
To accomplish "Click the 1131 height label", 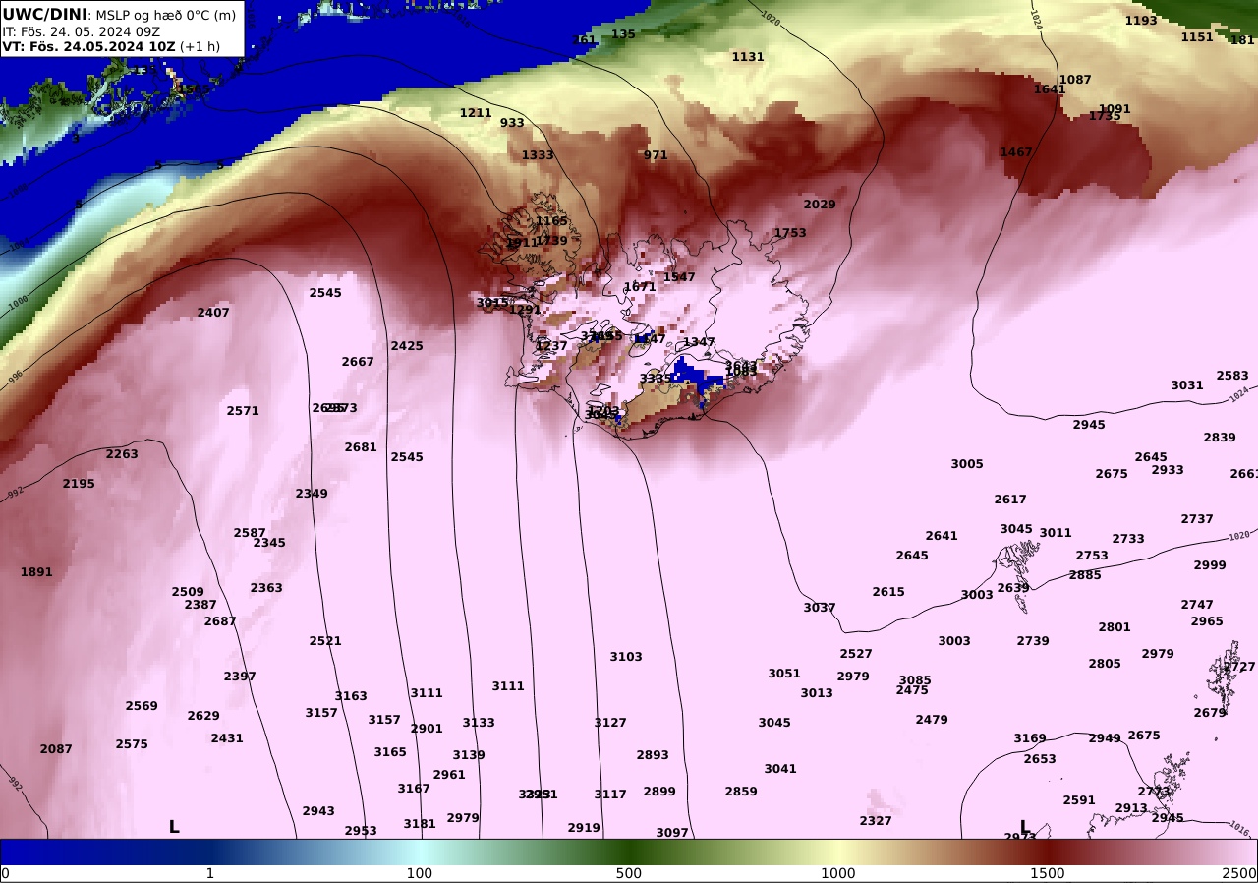I will click(x=748, y=57).
